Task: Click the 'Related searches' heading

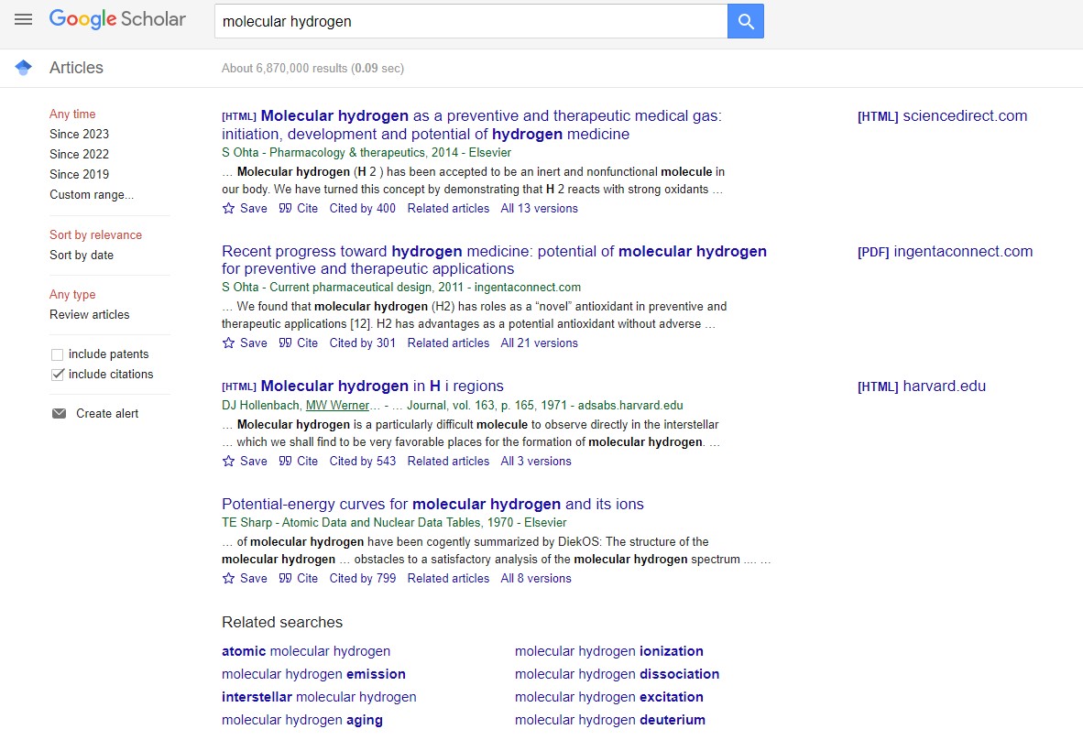Action: click(282, 622)
